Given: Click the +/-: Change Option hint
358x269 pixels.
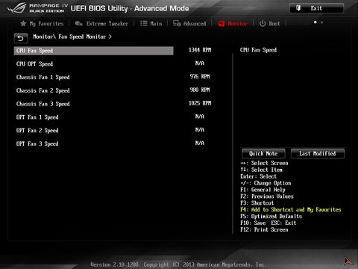Looking at the screenshot, I should [x=266, y=183].
